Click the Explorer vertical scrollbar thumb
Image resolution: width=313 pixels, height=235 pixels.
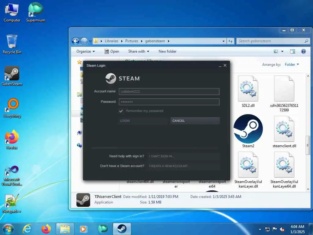[308, 145]
